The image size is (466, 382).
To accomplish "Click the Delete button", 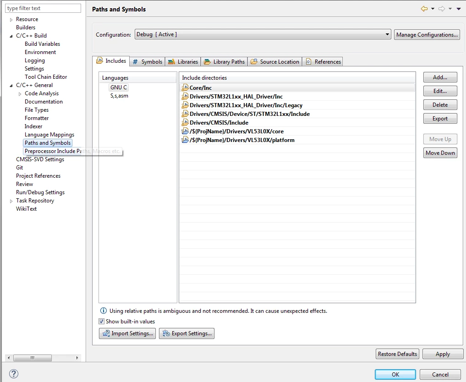I will coord(440,104).
